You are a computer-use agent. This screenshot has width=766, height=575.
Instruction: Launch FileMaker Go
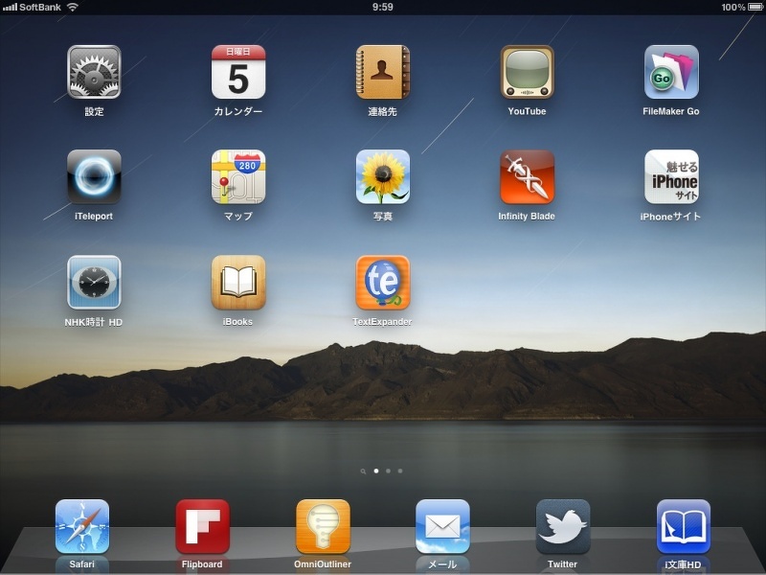pos(671,72)
